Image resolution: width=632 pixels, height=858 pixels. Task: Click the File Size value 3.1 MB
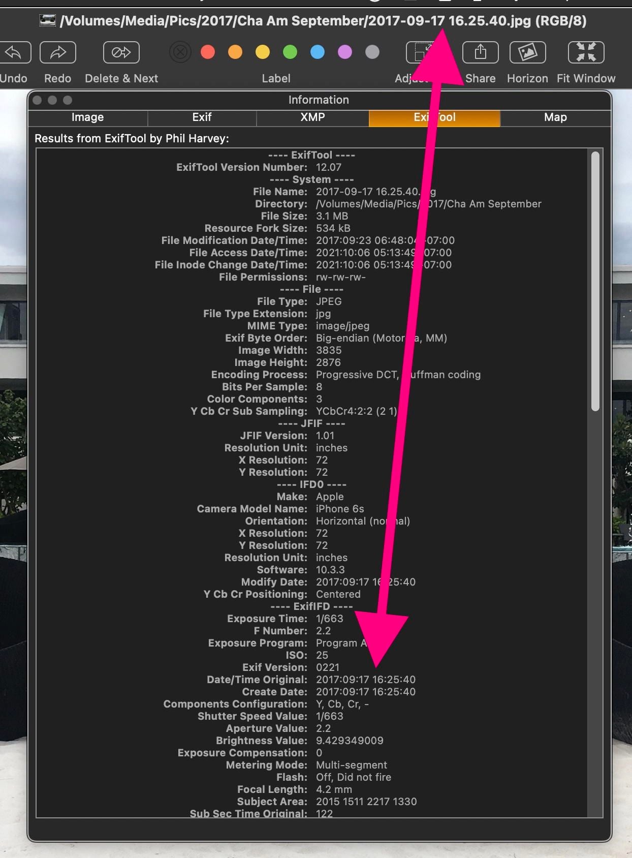tap(332, 216)
